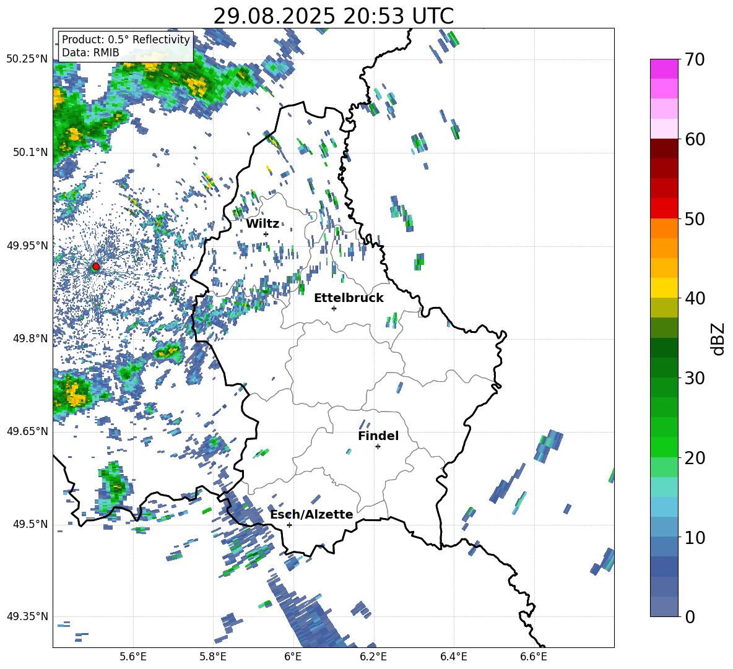Click the 49.5°N latitude label
733x669 pixels.
tap(30, 524)
